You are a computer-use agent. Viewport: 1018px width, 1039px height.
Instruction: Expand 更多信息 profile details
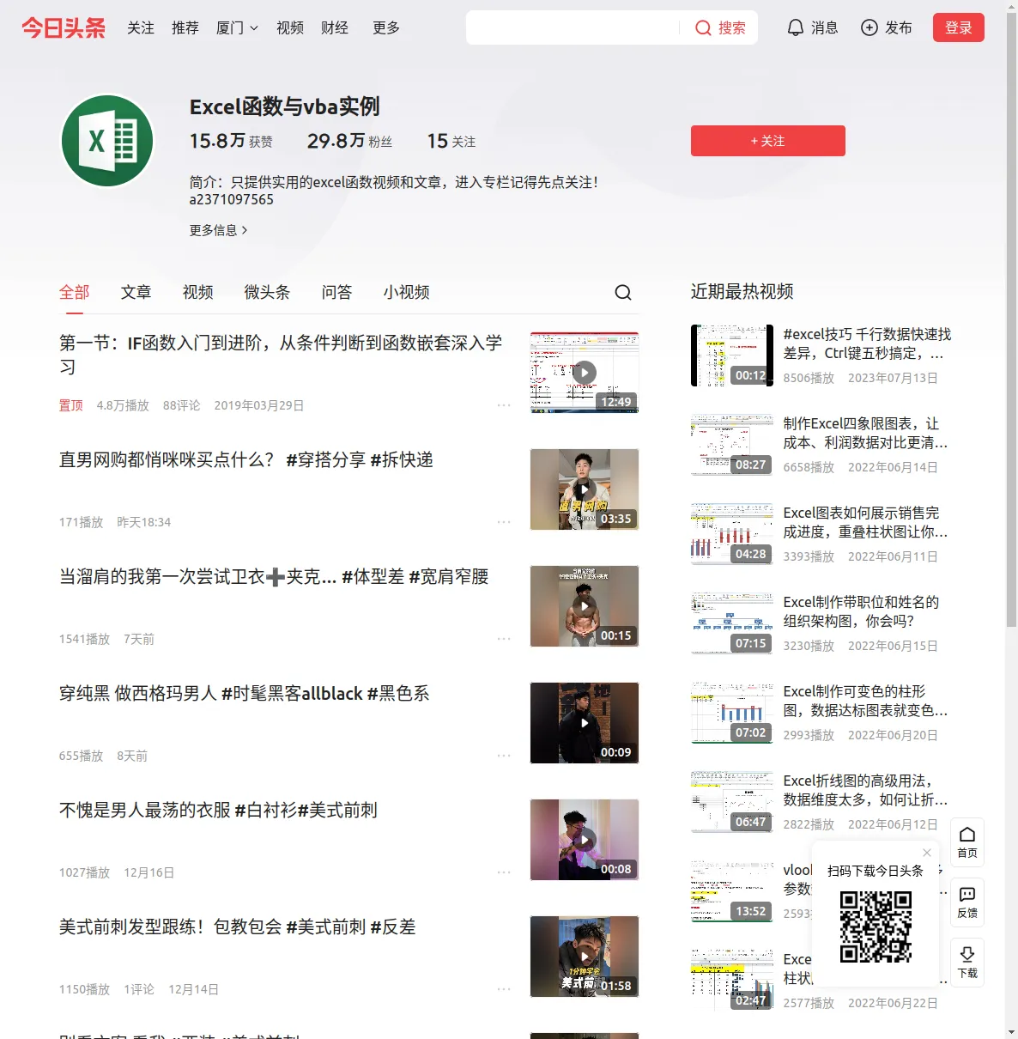click(218, 230)
